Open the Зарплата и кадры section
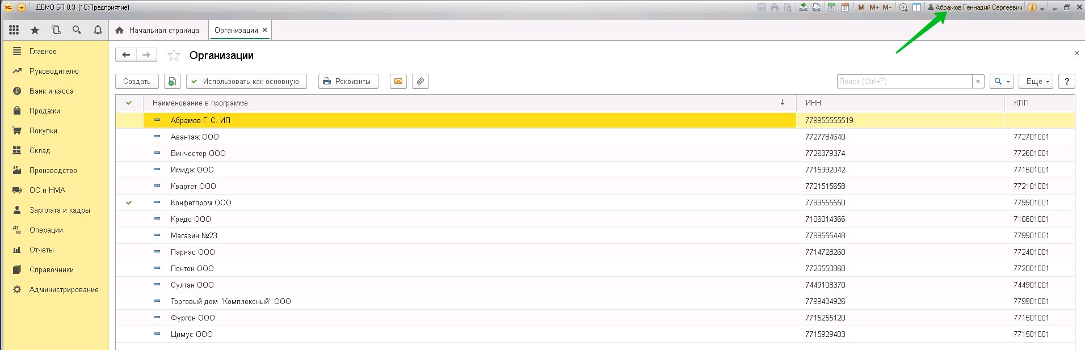This screenshot has height=350, width=1085. click(x=60, y=210)
